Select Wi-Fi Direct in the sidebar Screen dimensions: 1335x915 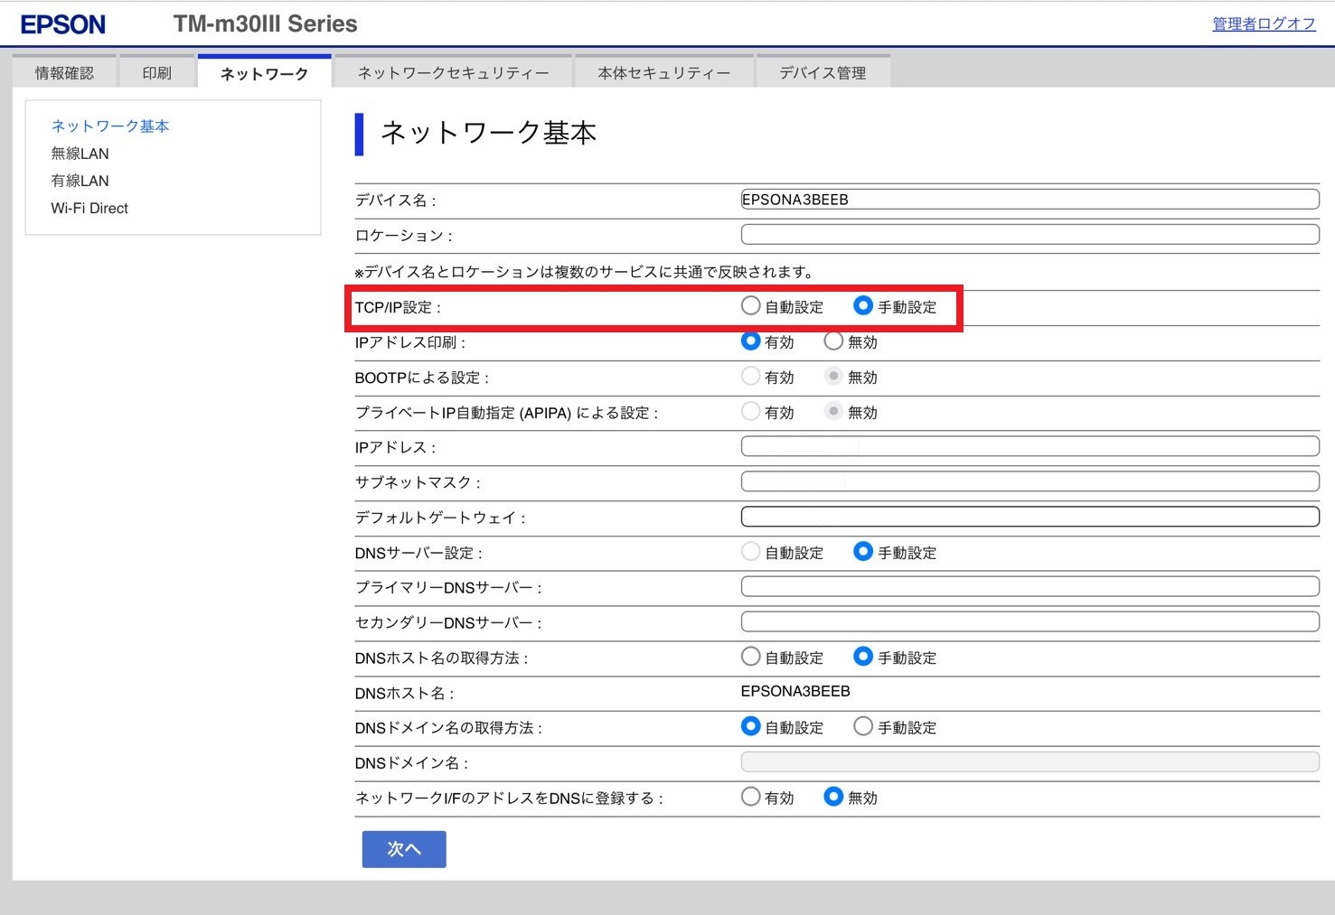pos(89,209)
